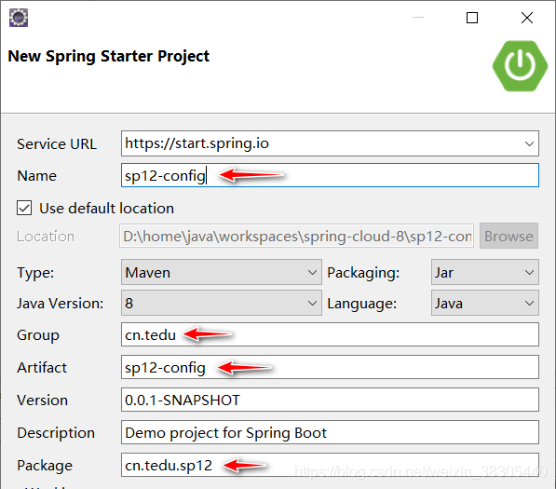The image size is (556, 489).
Task: Click the Packaging: label
Action: [363, 273]
